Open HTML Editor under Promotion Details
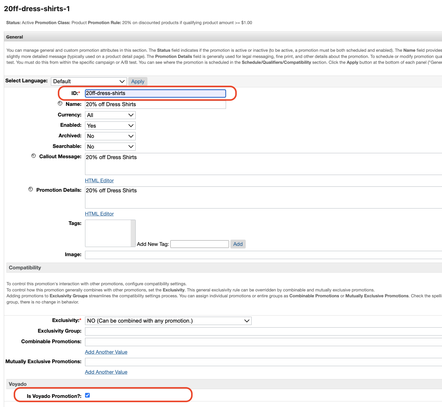This screenshot has width=442, height=407. pos(99,214)
